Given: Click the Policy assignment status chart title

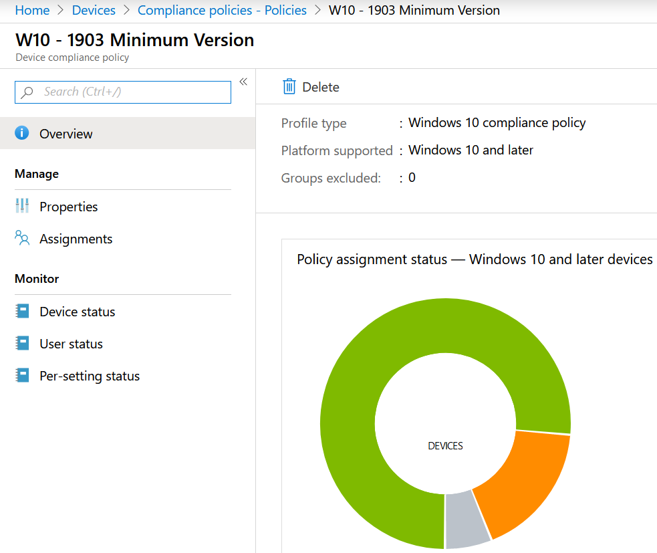Looking at the screenshot, I should [x=475, y=259].
